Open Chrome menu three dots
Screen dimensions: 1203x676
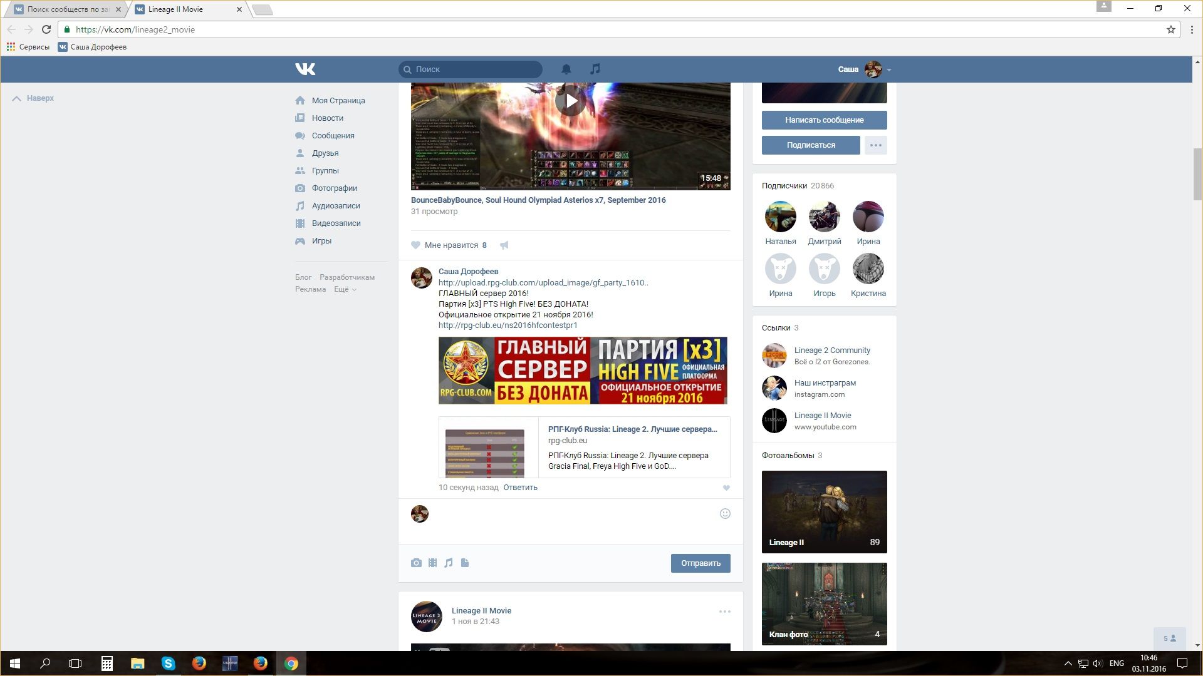click(1191, 29)
